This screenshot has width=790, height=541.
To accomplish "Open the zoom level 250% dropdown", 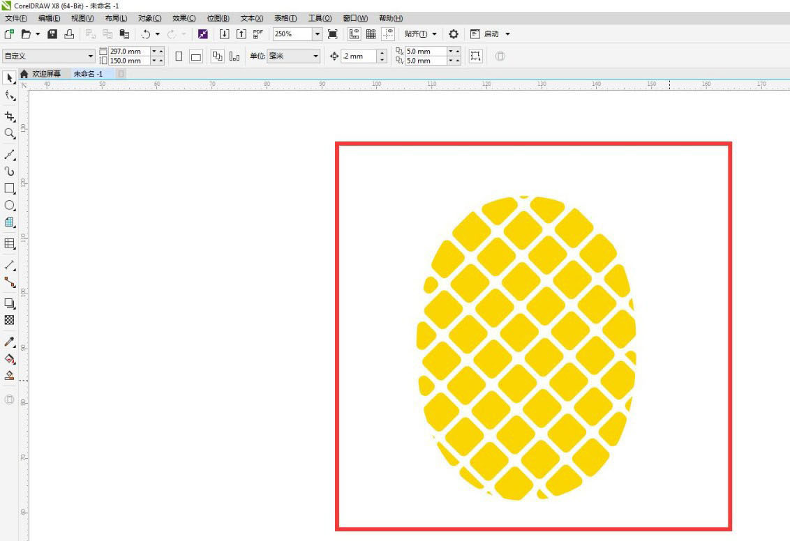I will point(317,33).
